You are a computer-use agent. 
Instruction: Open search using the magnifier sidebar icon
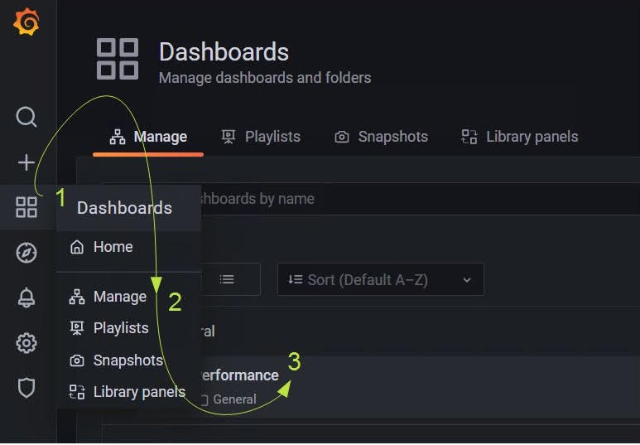click(x=26, y=118)
